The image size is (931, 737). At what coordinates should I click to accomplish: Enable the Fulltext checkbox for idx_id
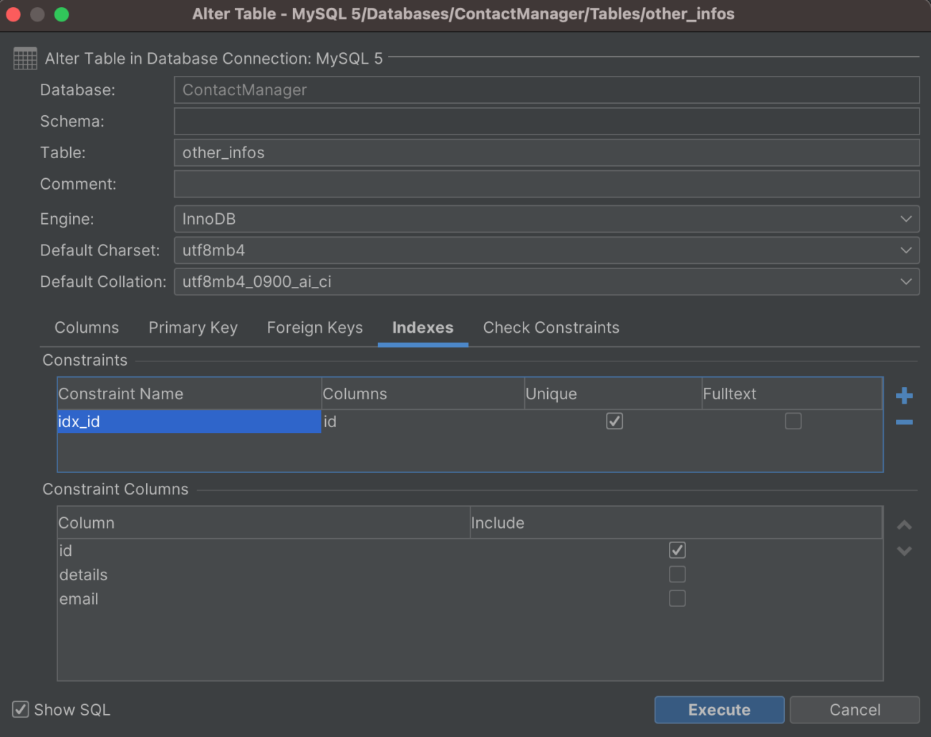793,421
